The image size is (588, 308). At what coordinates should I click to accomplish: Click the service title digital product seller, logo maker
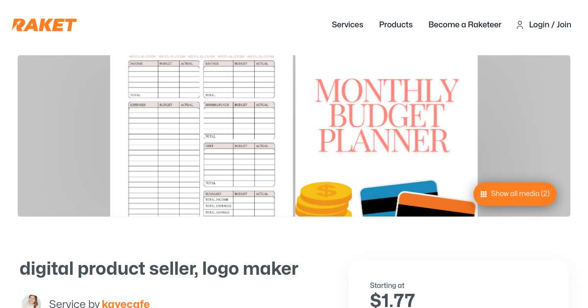(159, 268)
